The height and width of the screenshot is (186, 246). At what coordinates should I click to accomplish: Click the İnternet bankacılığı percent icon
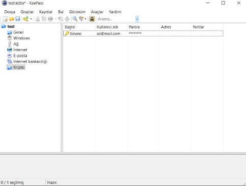(10, 61)
